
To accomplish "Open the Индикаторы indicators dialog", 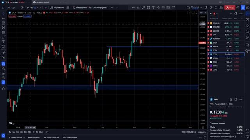I will (x=57, y=7).
